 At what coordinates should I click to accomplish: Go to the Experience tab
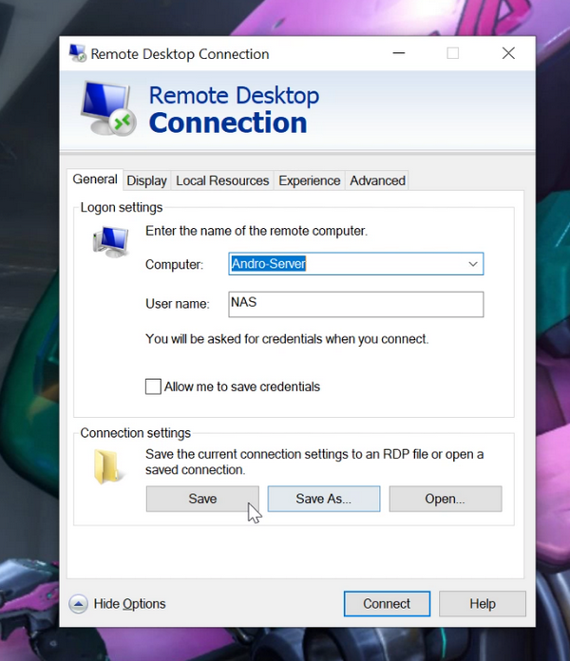coord(309,180)
